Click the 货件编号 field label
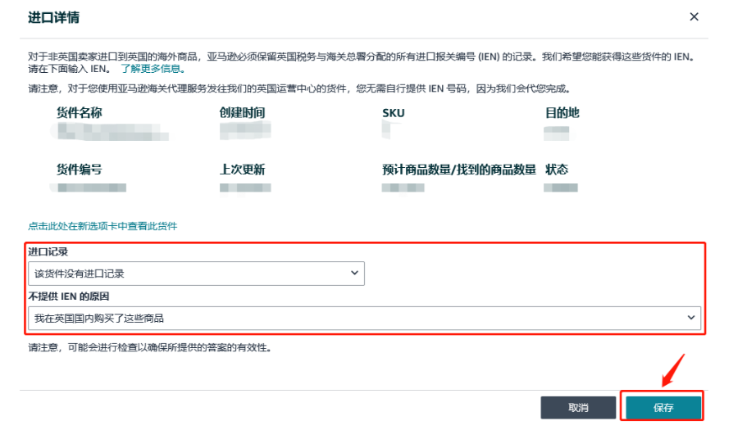 [x=79, y=170]
